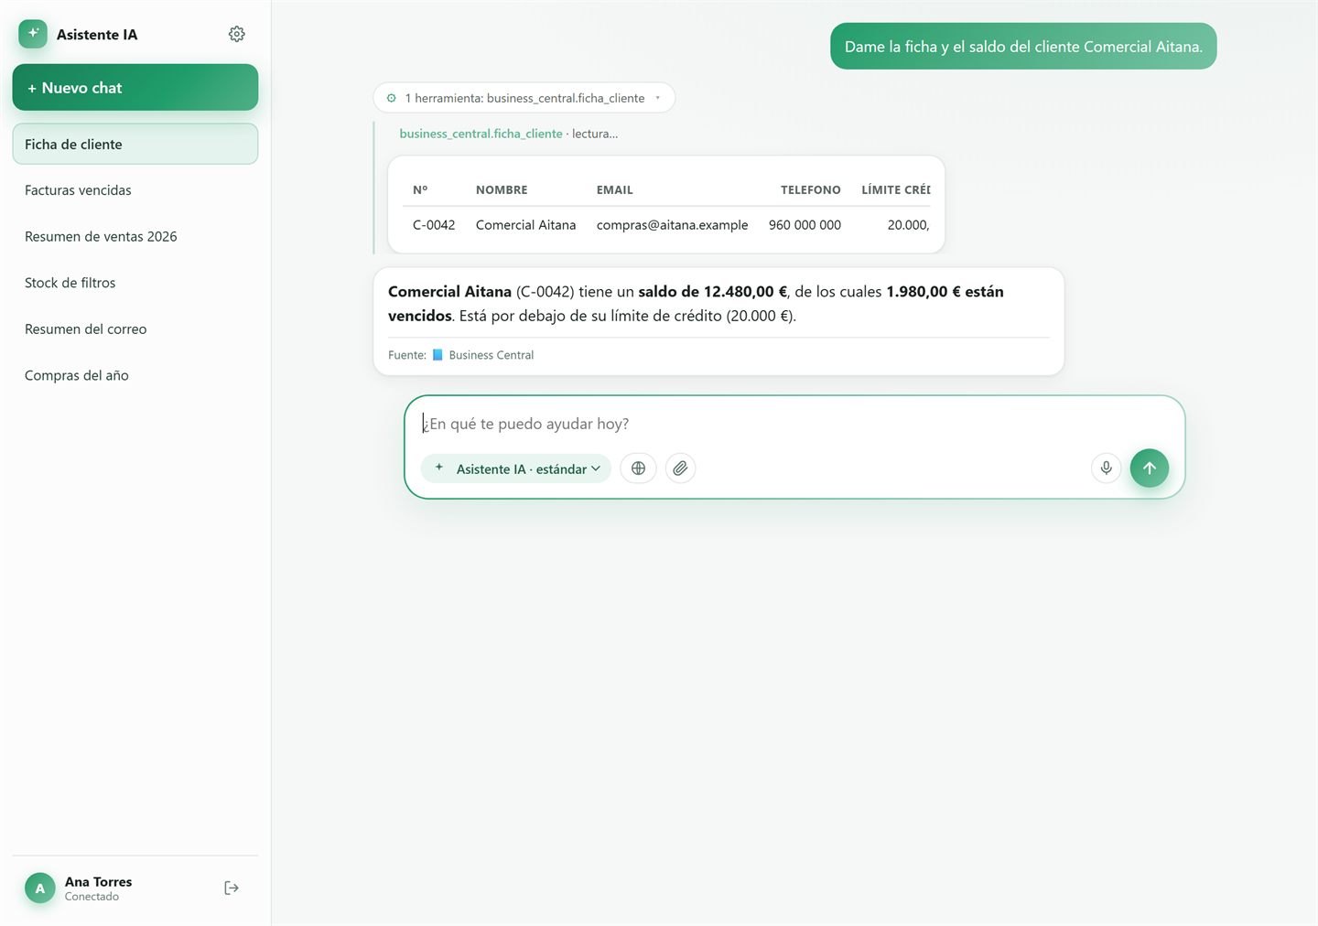Image resolution: width=1318 pixels, height=926 pixels.
Task: Click the tool status circle icon
Action: 392,98
